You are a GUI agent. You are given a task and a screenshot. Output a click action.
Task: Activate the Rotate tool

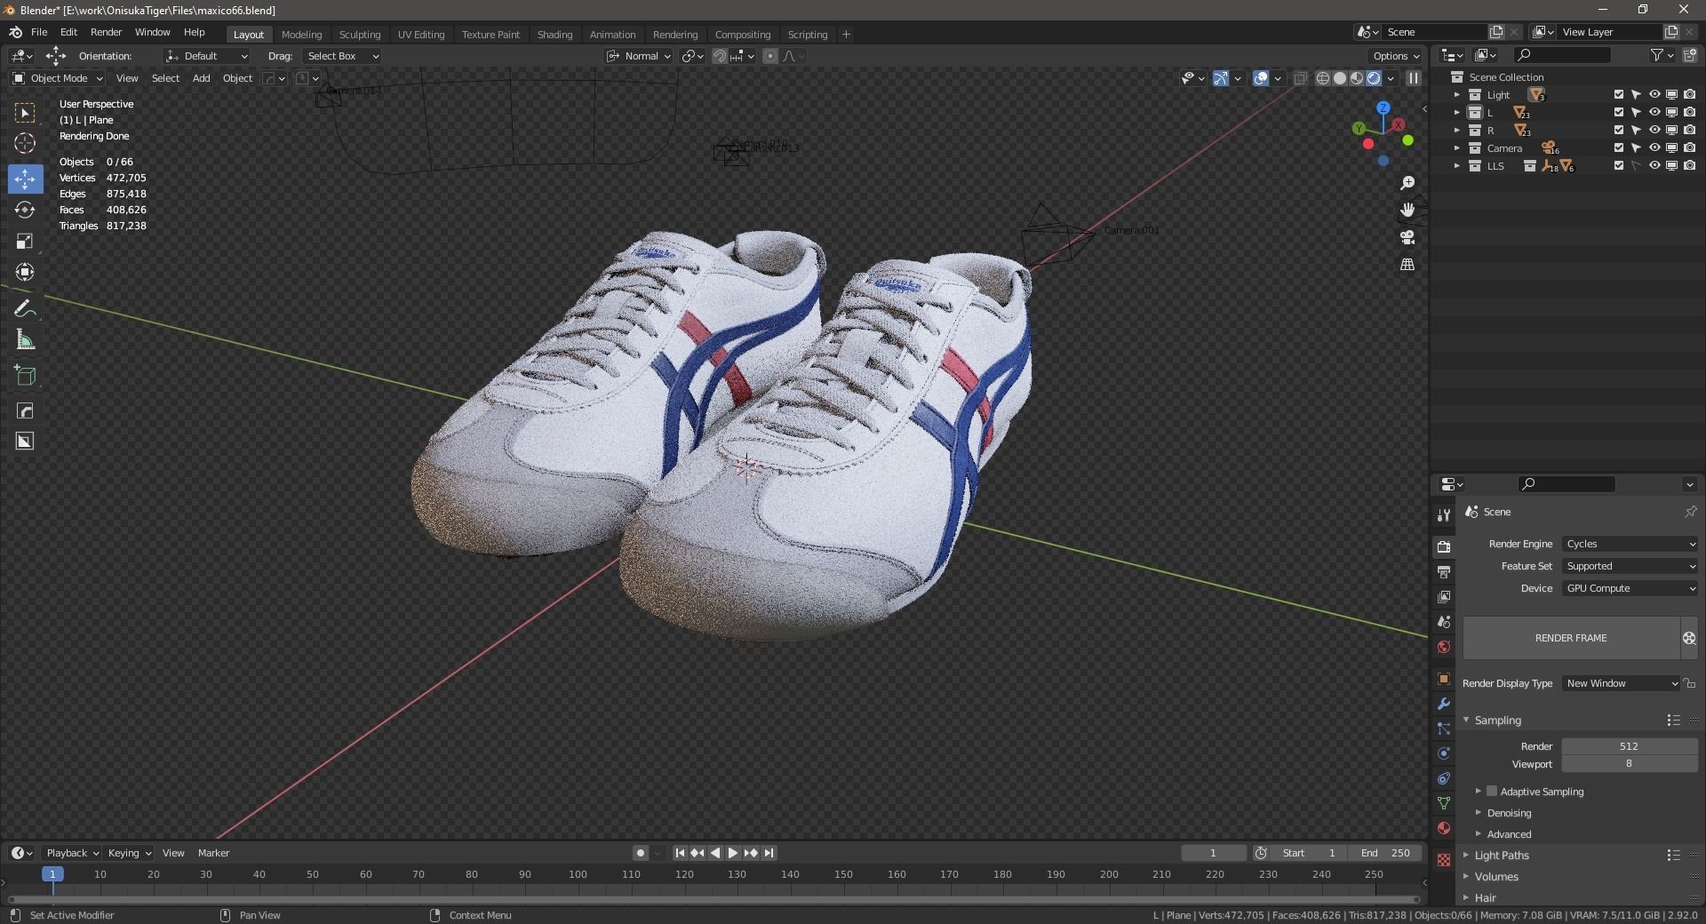click(x=25, y=210)
